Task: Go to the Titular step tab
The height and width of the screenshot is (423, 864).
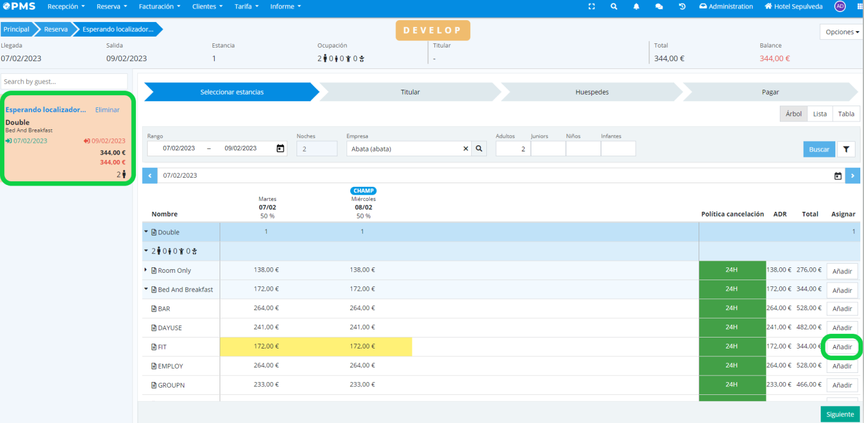Action: 410,92
